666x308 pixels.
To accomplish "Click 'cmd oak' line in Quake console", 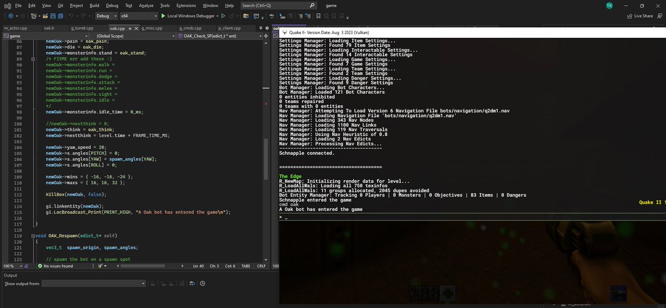I will coord(289,204).
